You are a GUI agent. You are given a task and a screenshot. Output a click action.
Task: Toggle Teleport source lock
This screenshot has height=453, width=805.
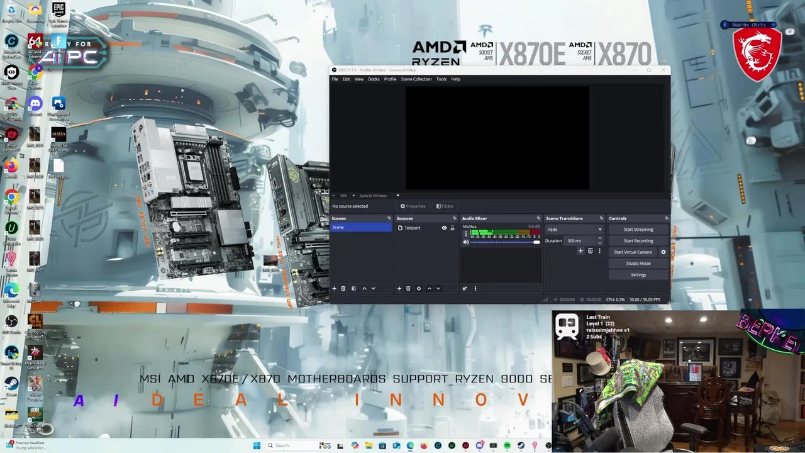tap(452, 228)
